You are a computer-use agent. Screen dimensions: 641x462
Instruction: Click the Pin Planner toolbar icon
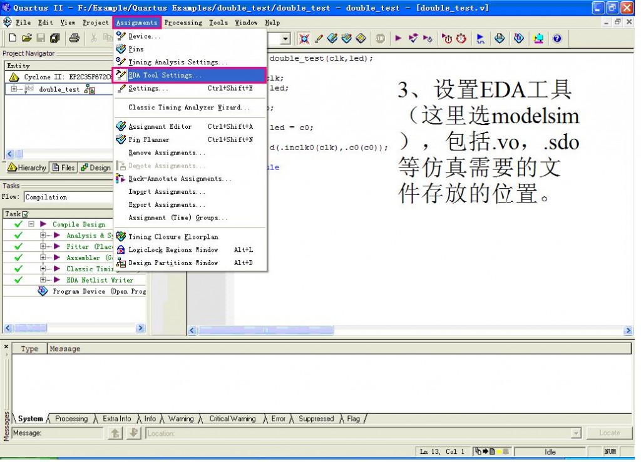click(x=347, y=39)
